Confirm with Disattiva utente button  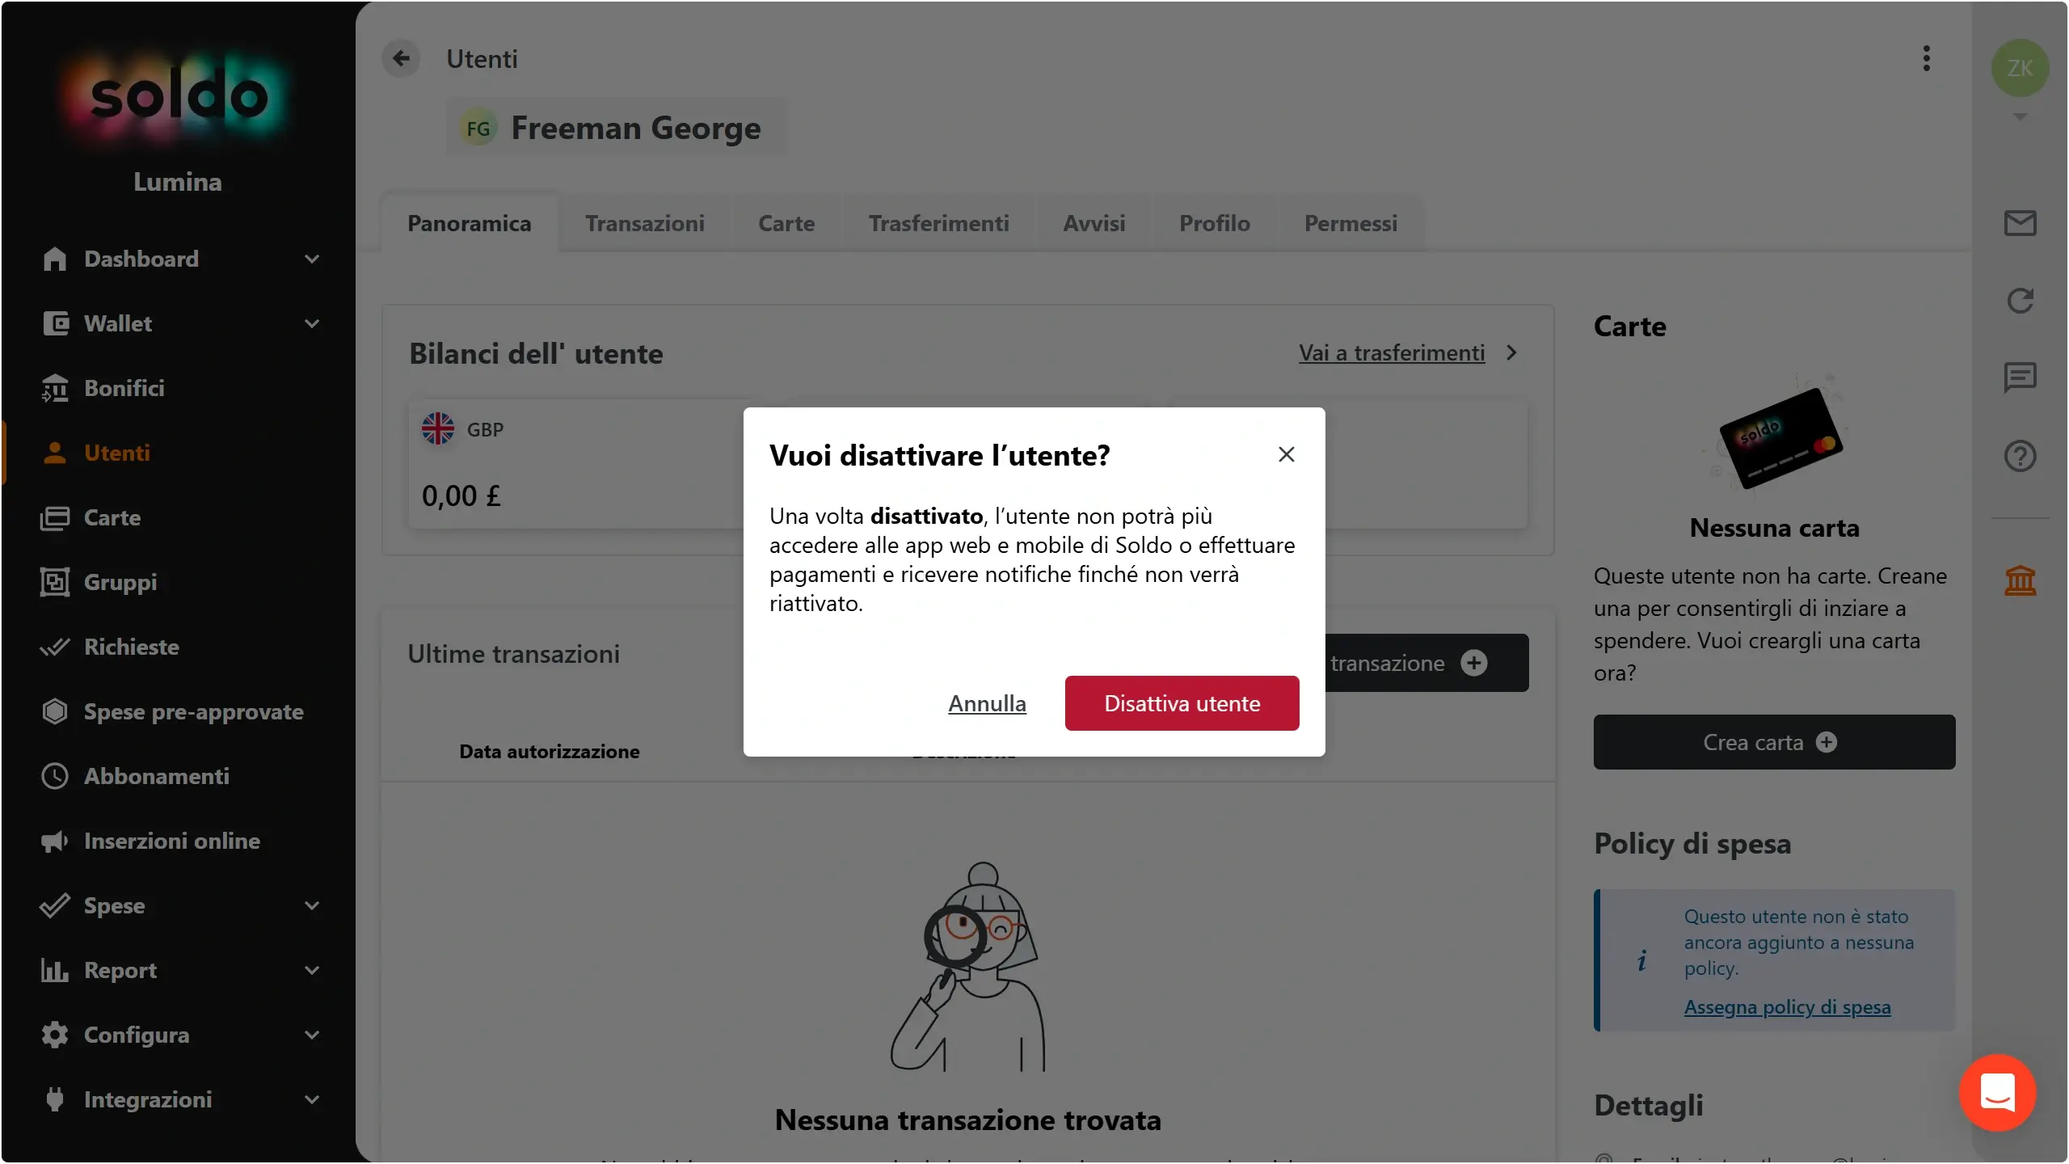click(x=1182, y=703)
